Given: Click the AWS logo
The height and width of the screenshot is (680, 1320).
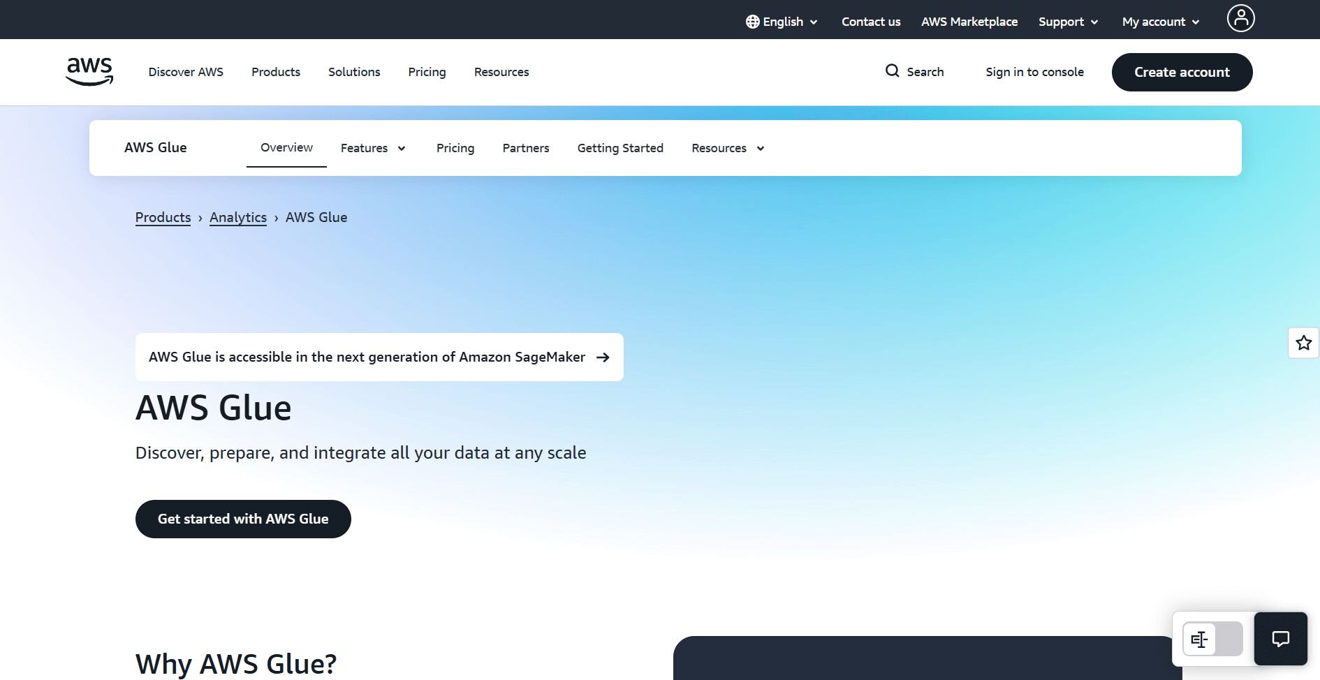Looking at the screenshot, I should pos(89,72).
